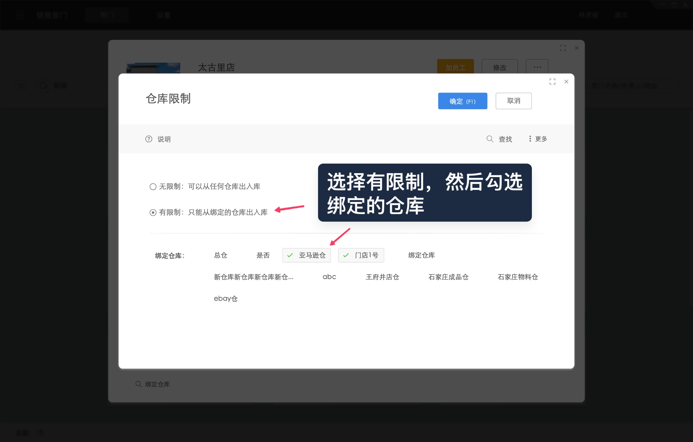
Task: Click the fullscreen expand icon of 仓库限制 dialog
Action: point(553,81)
